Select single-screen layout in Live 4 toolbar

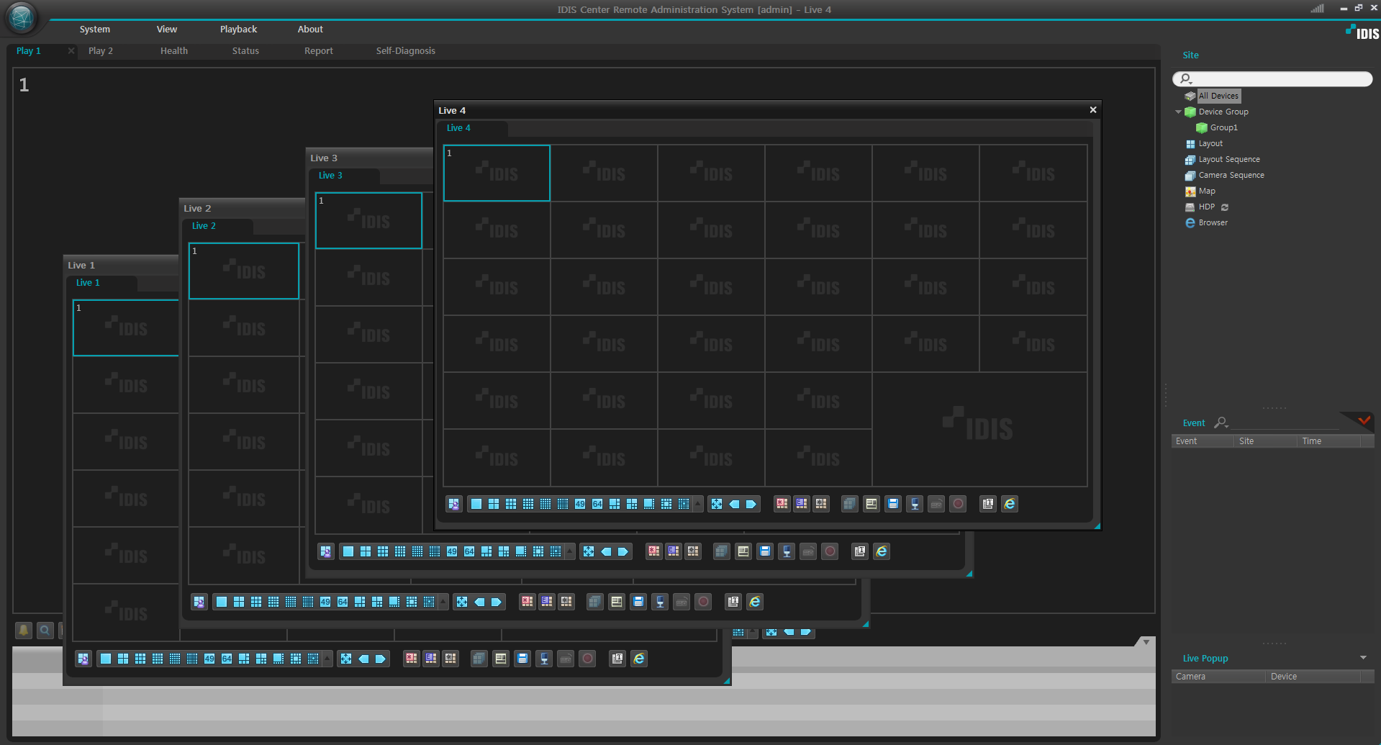(x=476, y=504)
